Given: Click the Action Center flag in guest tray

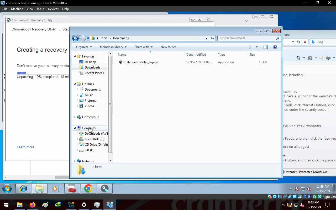Looking at the screenshot, I should point(297,189).
